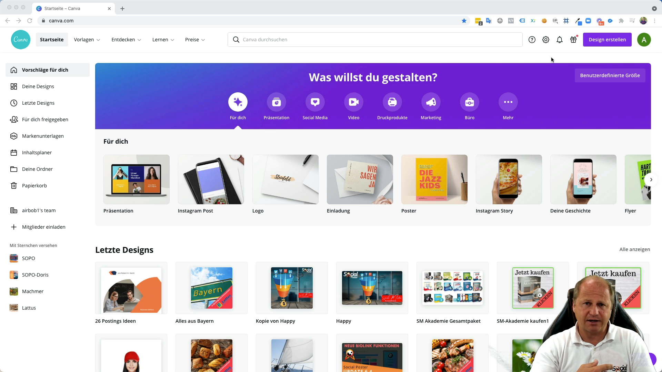Open the Instagram Story template thumbnail
Viewport: 662px width, 372px height.
(509, 179)
